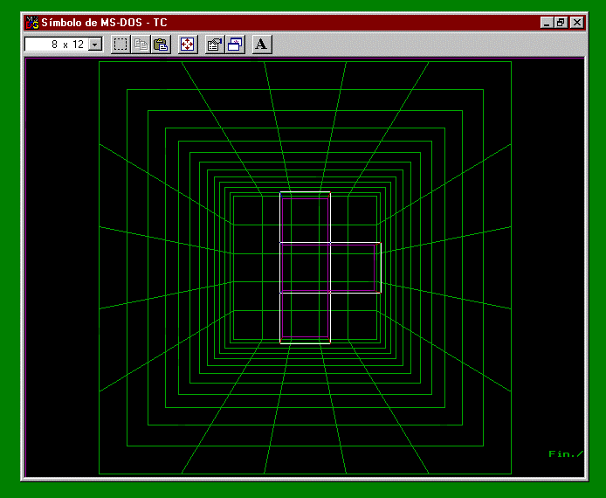
Task: Restore the MS-DOS TC window
Action: coord(561,23)
